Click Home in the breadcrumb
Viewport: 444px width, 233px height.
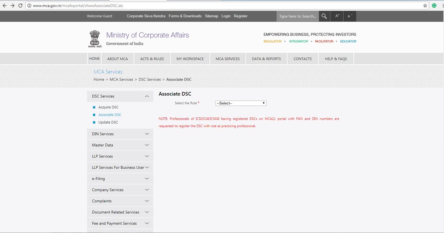[99, 79]
